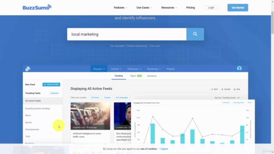Open Sort by Trending Score dropdown
This screenshot has width=274, height=154.
coord(227,98)
